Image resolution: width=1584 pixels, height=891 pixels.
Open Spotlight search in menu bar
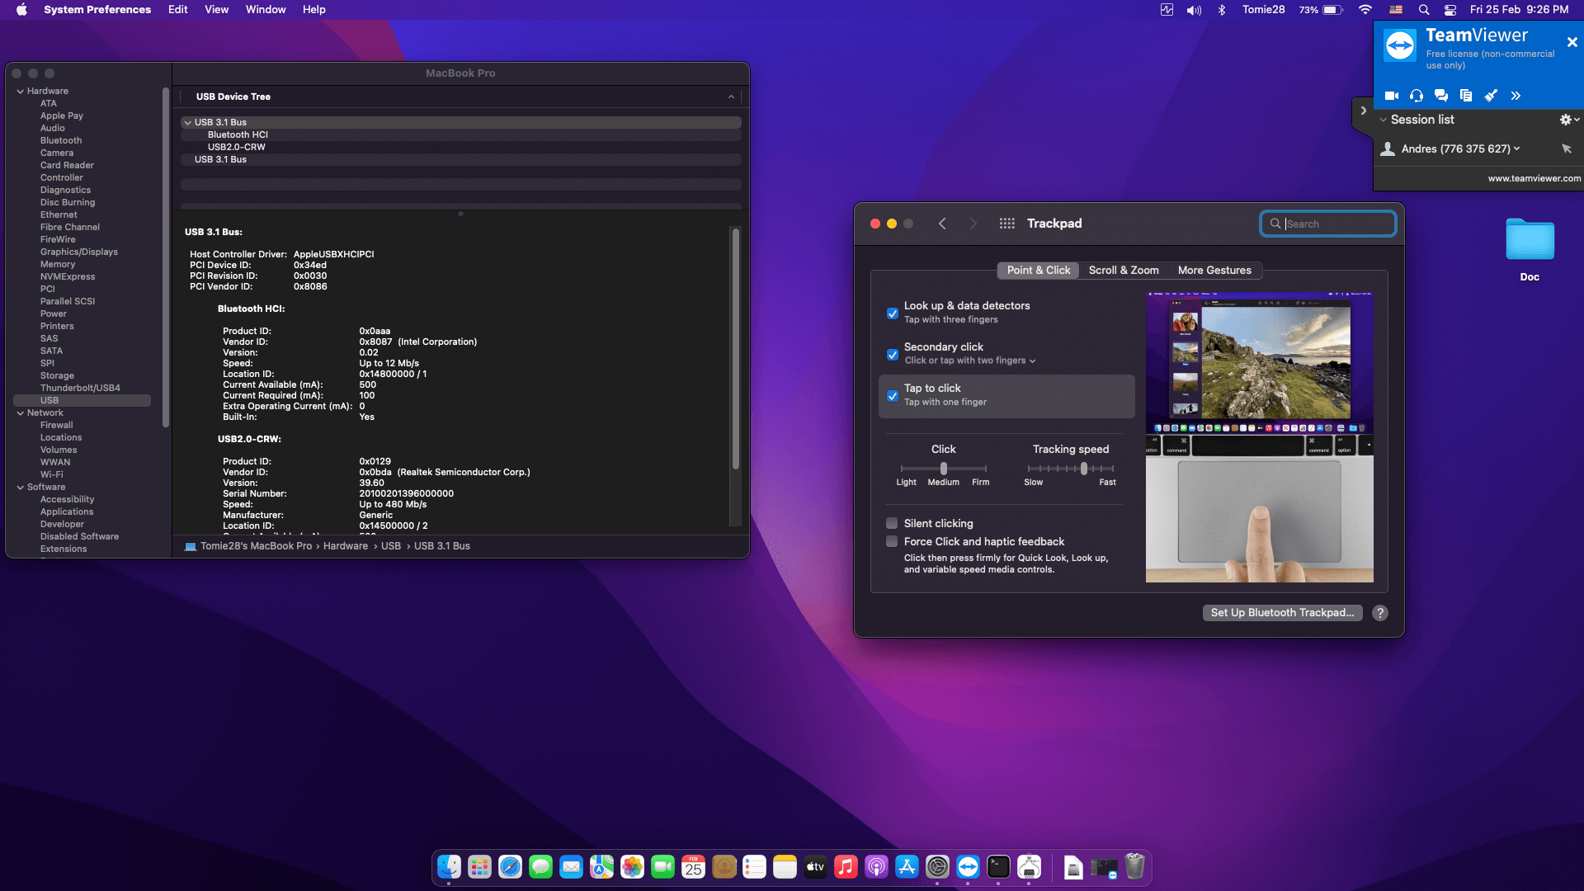coord(1424,10)
